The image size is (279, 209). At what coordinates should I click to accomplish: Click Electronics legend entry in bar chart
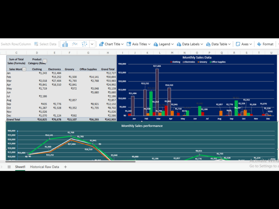[x=189, y=62]
